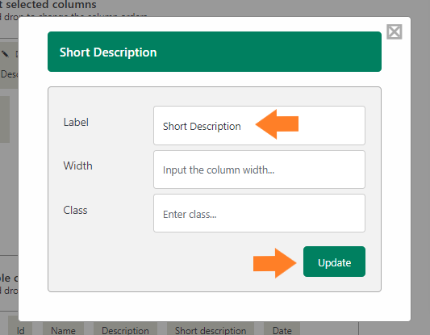This screenshot has height=335, width=430.
Task: Click the Update button
Action: [x=334, y=262]
